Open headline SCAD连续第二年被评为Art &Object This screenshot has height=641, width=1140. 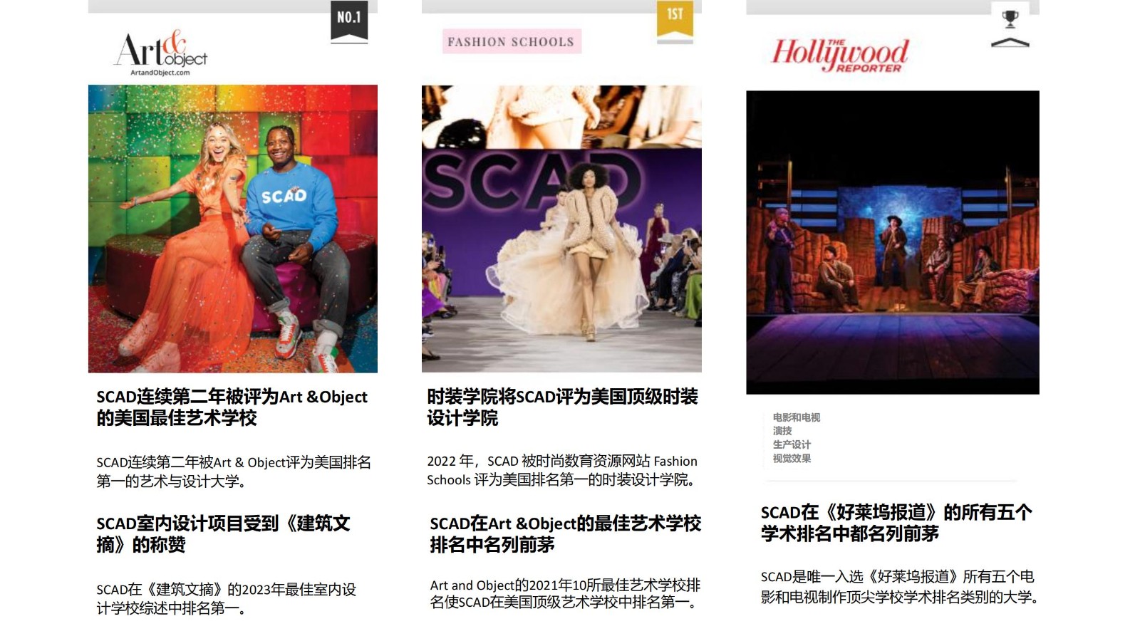232,407
